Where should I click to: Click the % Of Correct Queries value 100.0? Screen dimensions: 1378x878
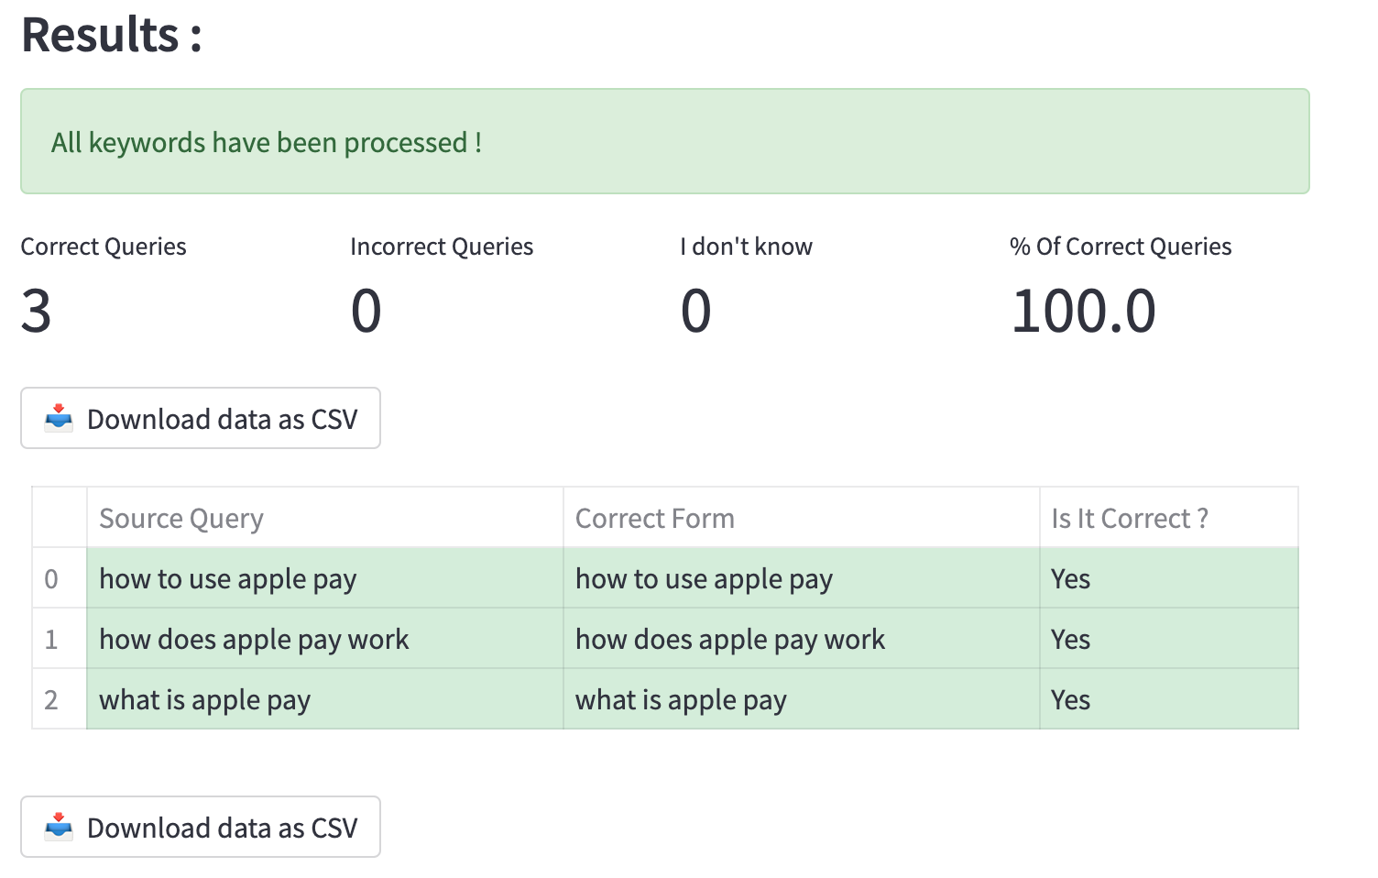[1083, 312]
